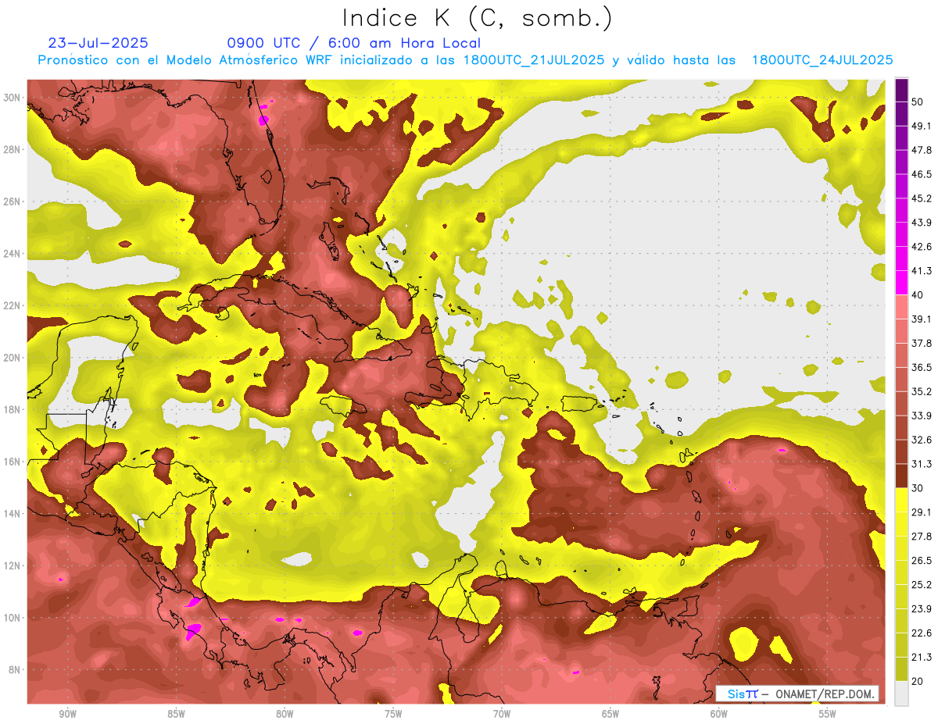Click the '26N' latitude label

(x=12, y=202)
